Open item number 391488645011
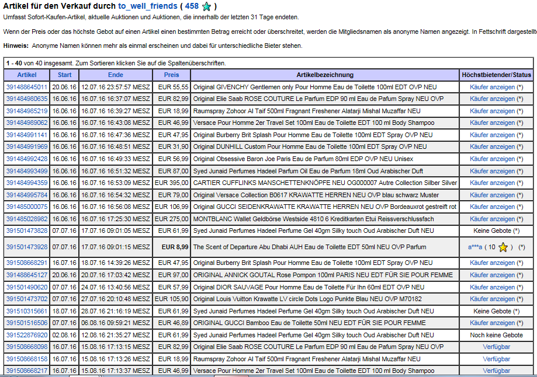 point(27,87)
